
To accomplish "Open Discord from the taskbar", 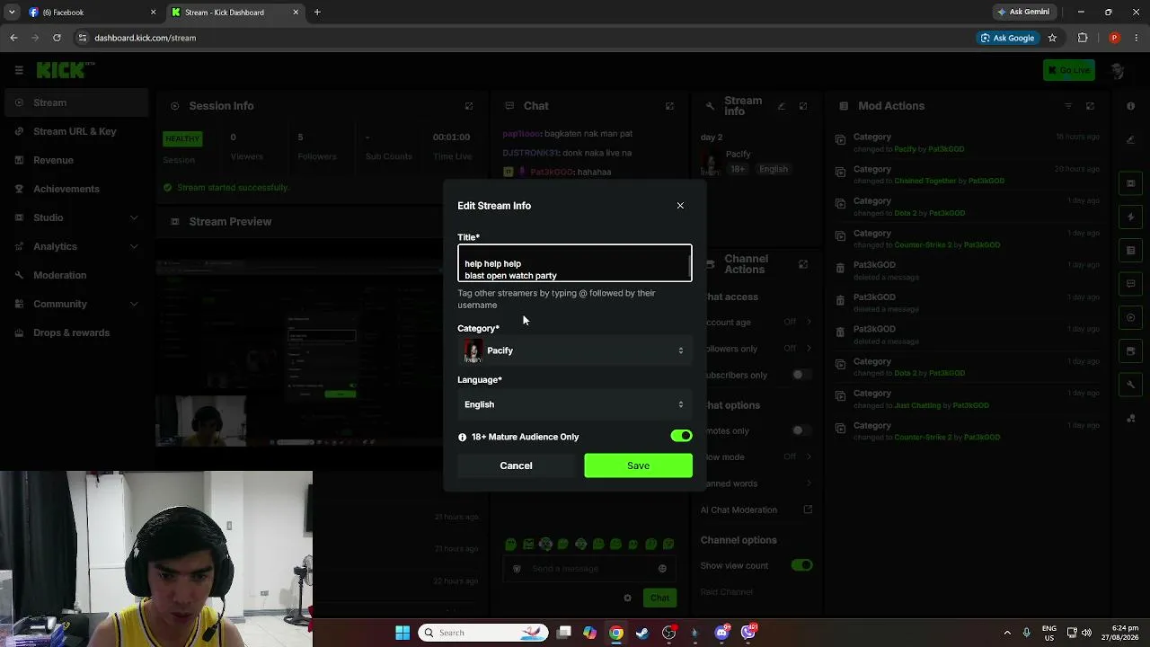I will (721, 633).
